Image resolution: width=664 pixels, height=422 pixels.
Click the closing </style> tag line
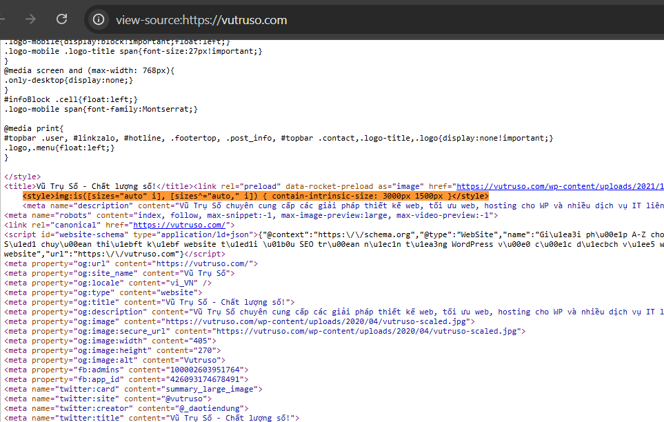23,177
